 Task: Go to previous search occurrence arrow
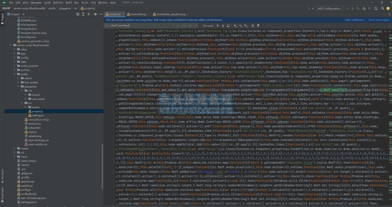[x=217, y=26]
